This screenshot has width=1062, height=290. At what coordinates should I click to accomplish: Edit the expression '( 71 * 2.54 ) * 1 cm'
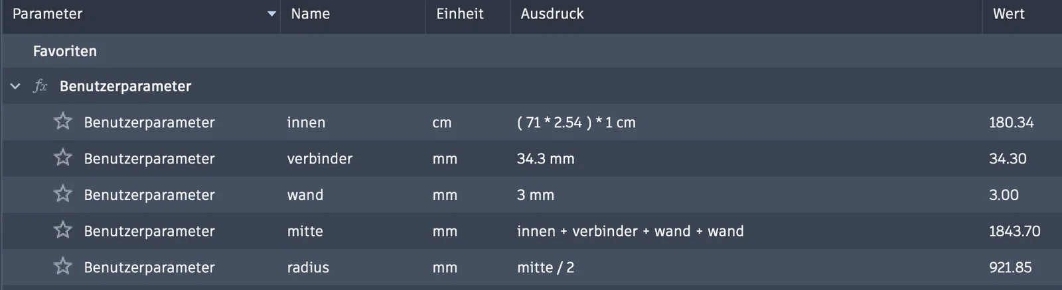click(576, 122)
